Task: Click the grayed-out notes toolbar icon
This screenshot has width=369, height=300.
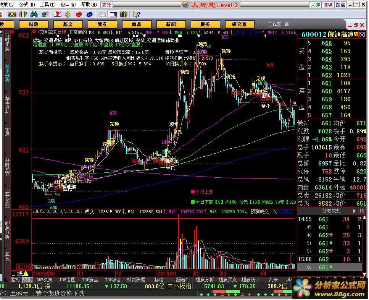Action: pos(102,15)
